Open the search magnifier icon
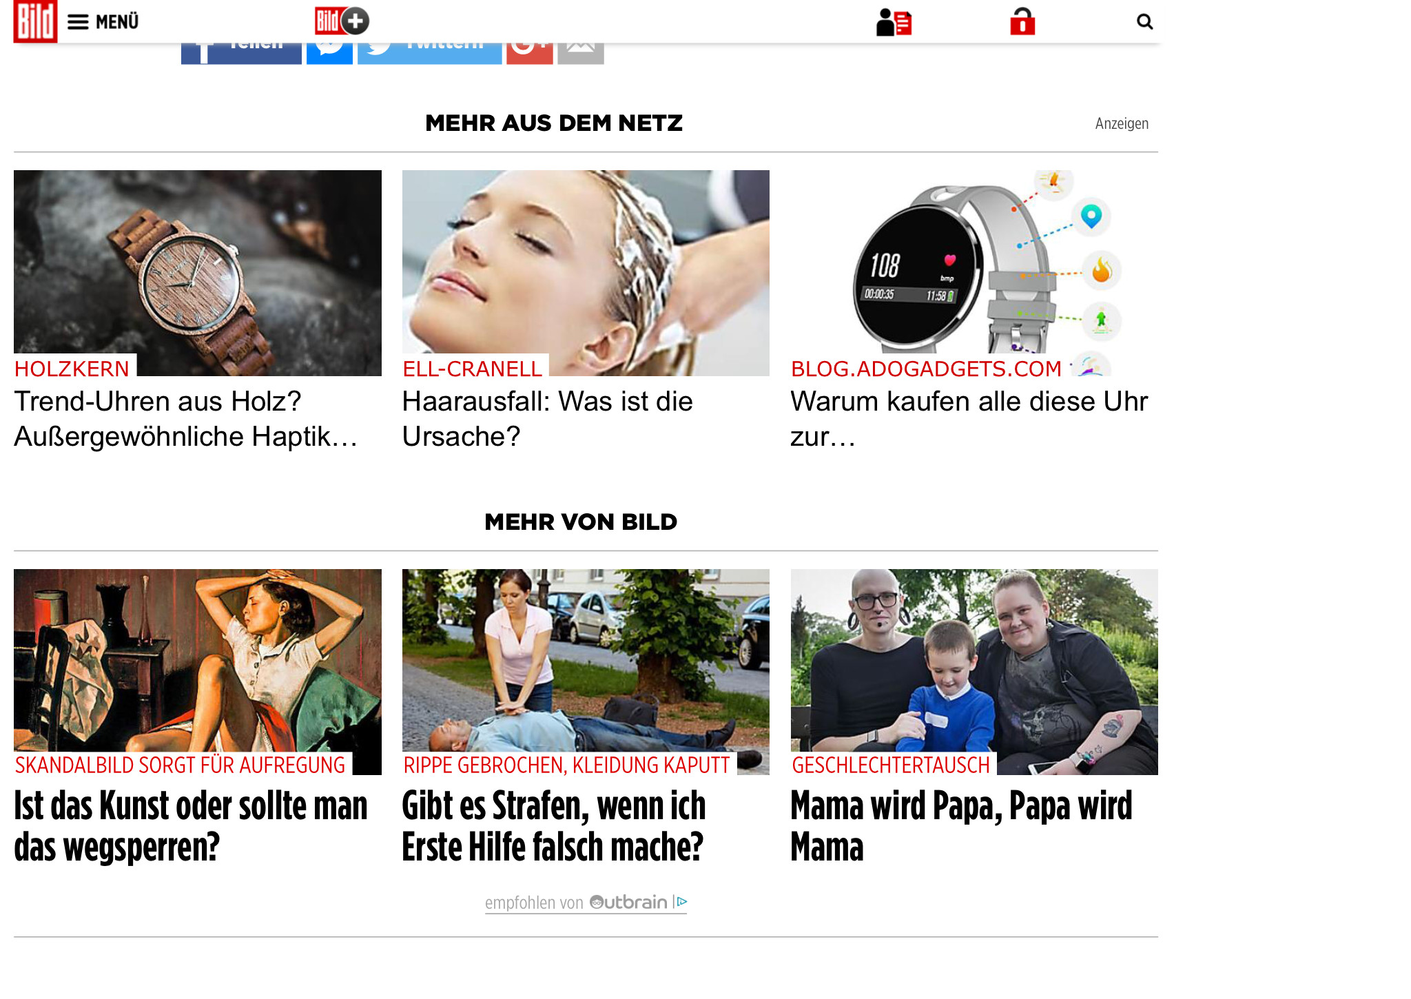Image resolution: width=1411 pixels, height=999 pixels. (x=1144, y=22)
